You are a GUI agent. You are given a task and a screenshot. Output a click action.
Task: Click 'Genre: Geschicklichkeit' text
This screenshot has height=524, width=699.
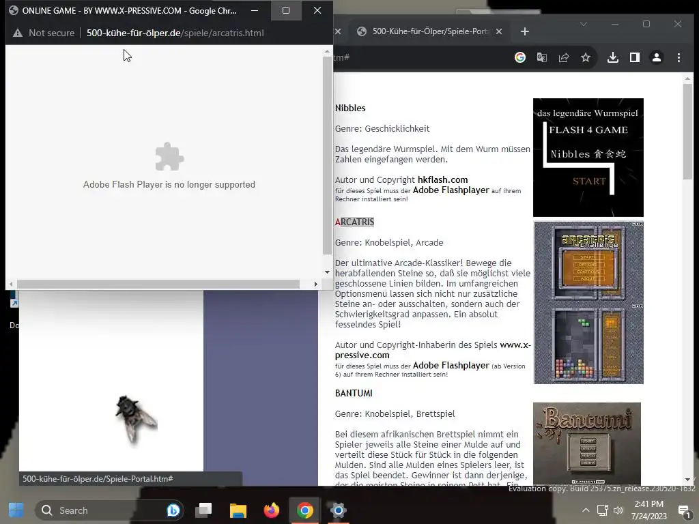382,128
